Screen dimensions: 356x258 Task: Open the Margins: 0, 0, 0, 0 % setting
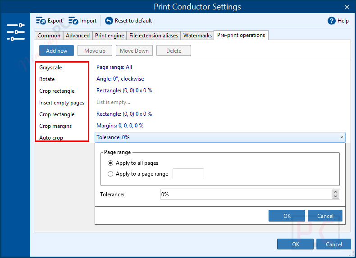[x=120, y=126]
